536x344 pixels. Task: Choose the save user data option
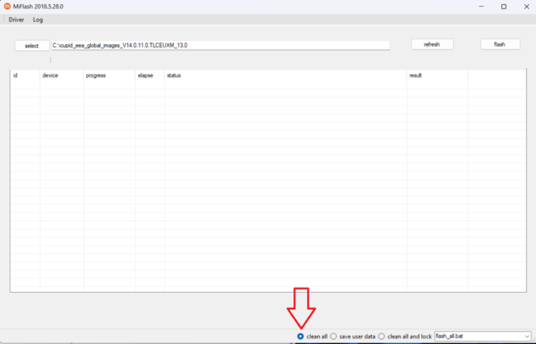coord(334,336)
